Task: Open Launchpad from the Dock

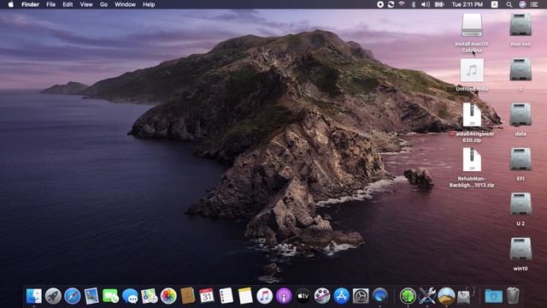Action: point(53,296)
